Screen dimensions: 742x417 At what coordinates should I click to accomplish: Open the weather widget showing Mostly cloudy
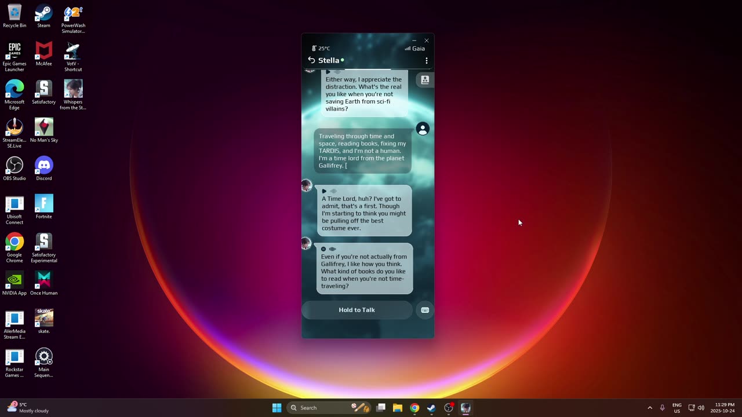28,408
